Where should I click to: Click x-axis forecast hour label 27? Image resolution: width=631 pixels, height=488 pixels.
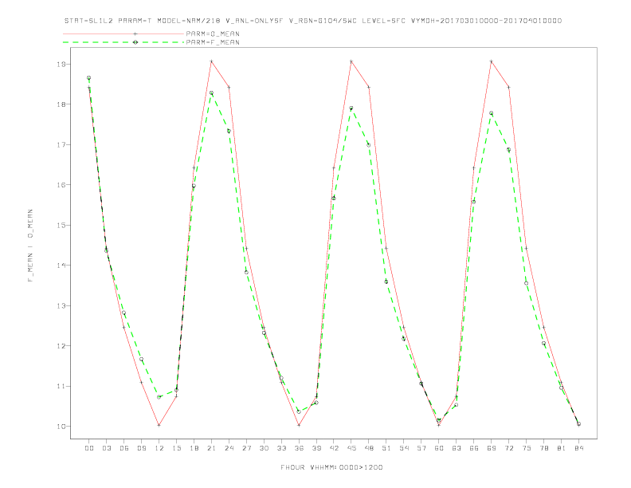[x=246, y=448]
